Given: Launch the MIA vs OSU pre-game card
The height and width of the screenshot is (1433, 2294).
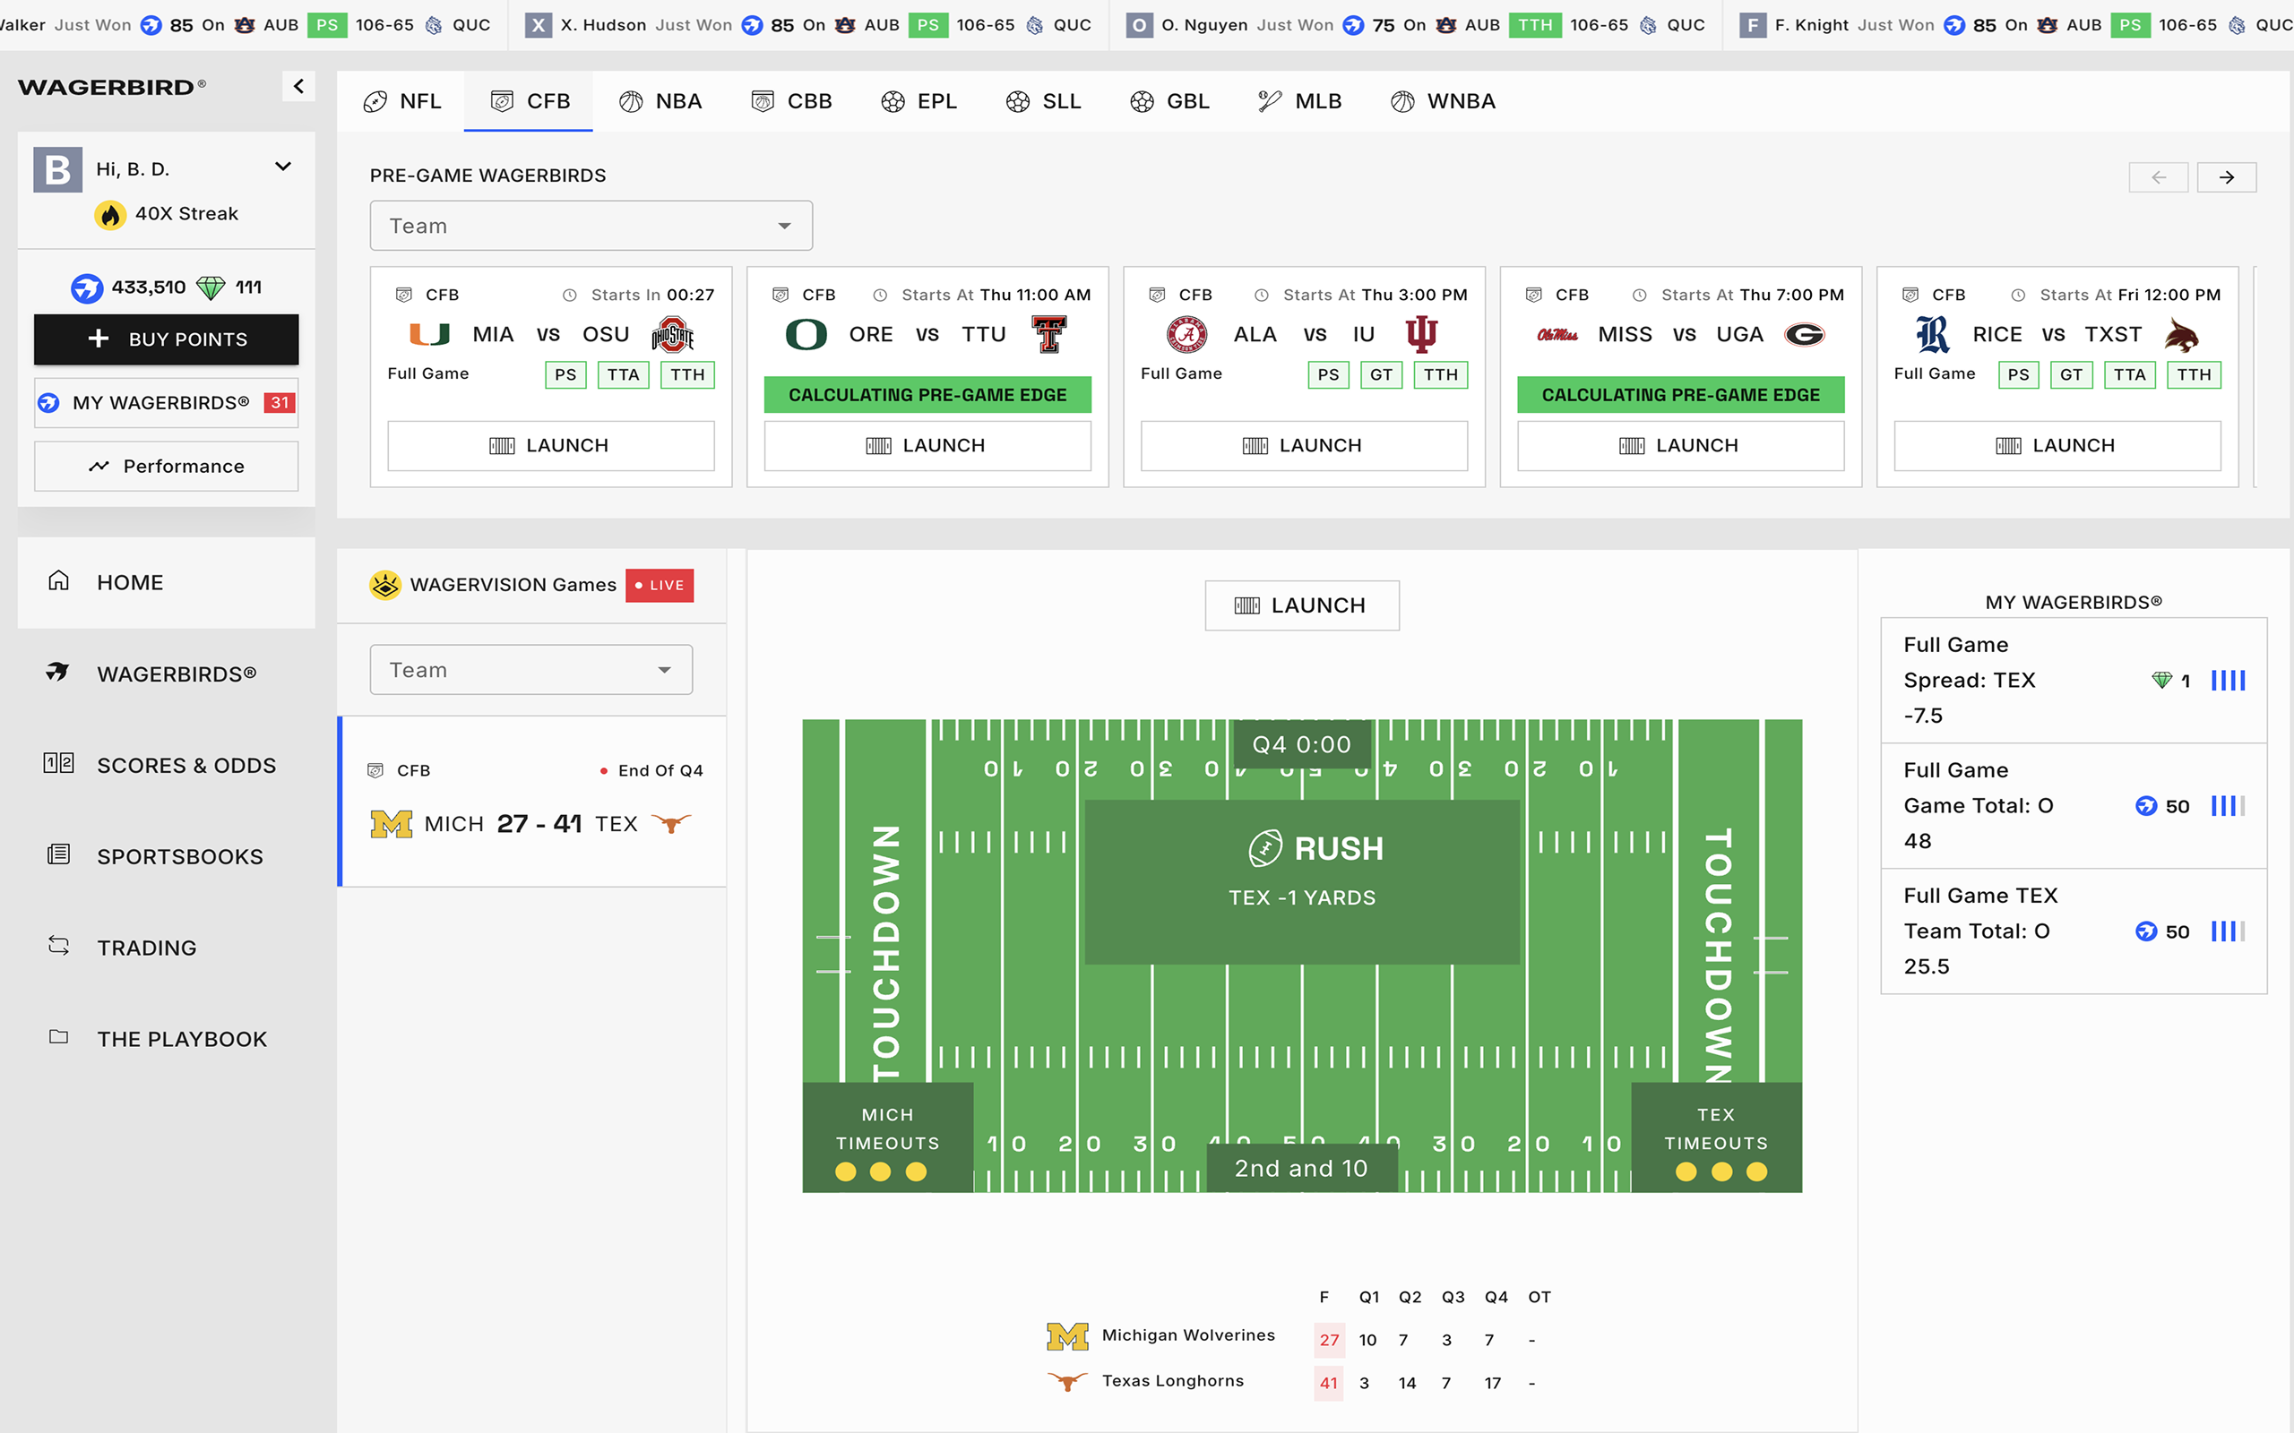Looking at the screenshot, I should coord(551,445).
